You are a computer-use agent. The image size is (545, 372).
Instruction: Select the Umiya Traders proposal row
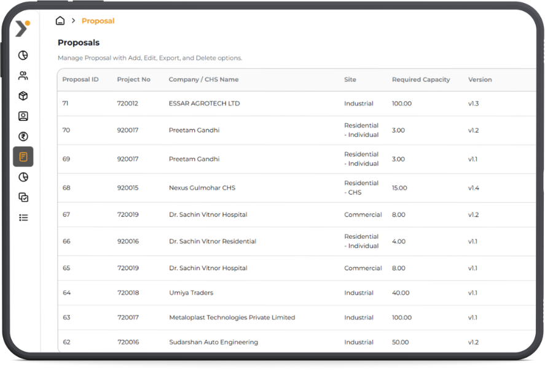190,293
